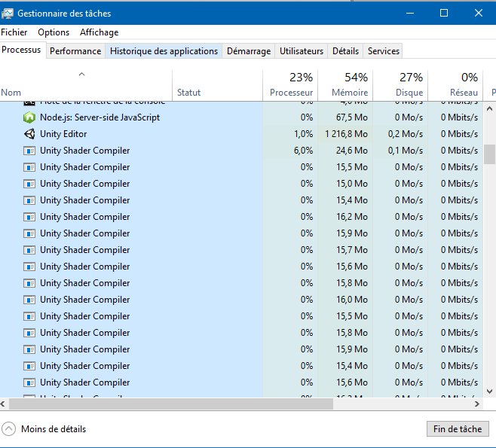Open the Détails tab
The image size is (496, 448).
click(345, 51)
